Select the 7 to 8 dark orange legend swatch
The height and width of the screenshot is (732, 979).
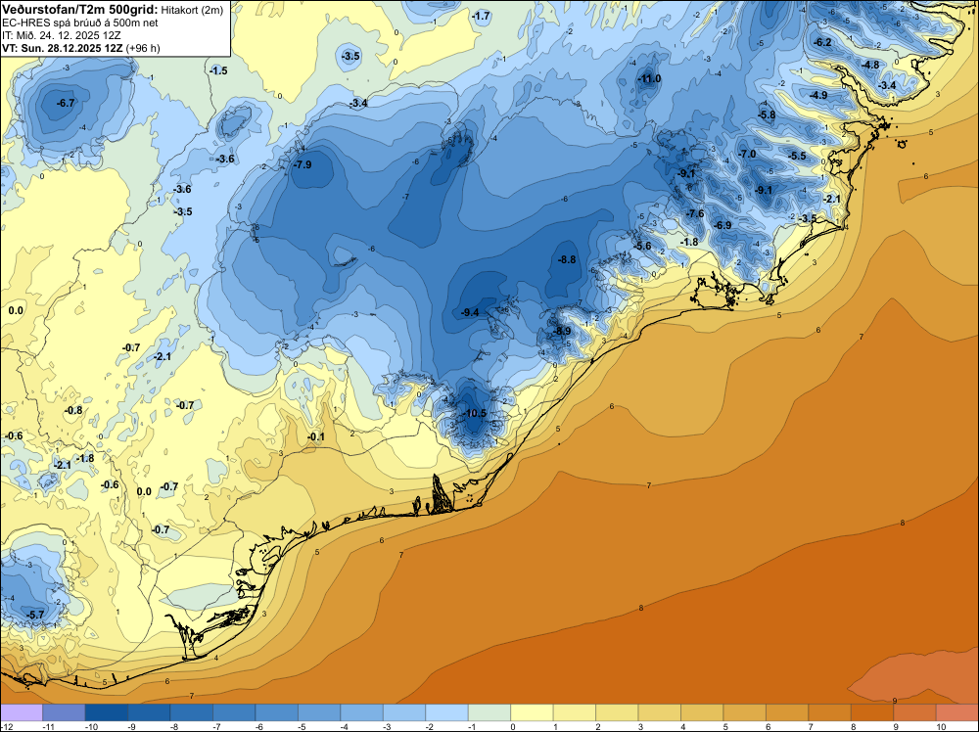[x=830, y=712]
